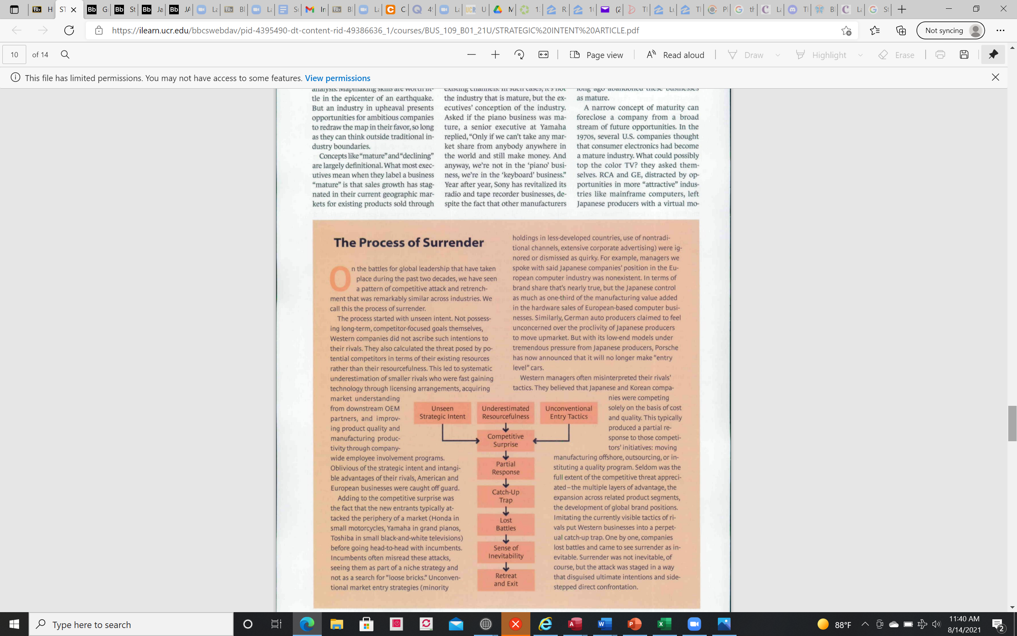Expand the Draw options dropdown arrow

pyautogui.click(x=778, y=55)
